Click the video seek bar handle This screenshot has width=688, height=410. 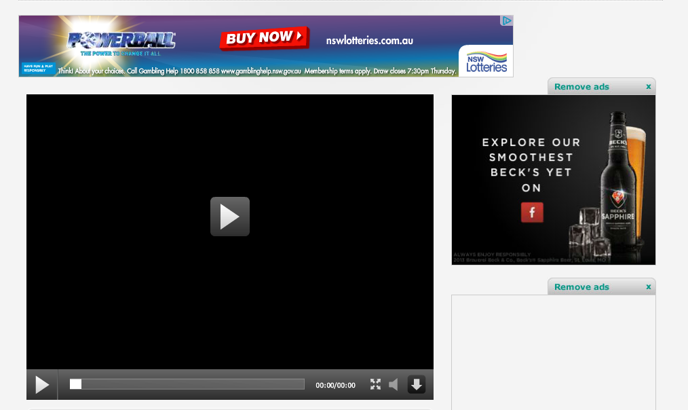[75, 384]
